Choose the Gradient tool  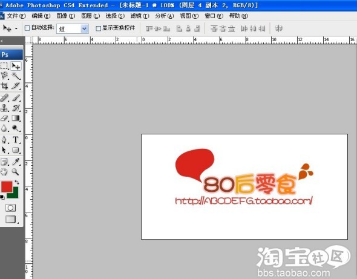[x=16, y=118]
